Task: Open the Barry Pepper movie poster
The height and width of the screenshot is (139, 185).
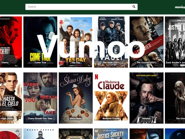Action: click(x=40, y=134)
